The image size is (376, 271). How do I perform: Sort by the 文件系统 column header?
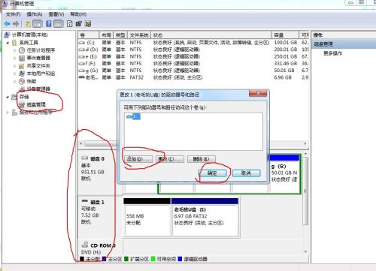pyautogui.click(x=139, y=35)
